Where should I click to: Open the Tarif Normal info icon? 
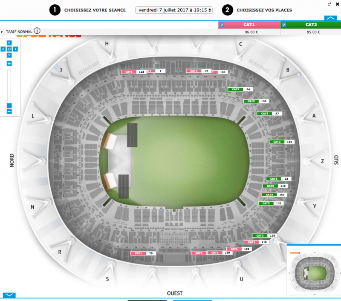click(38, 31)
